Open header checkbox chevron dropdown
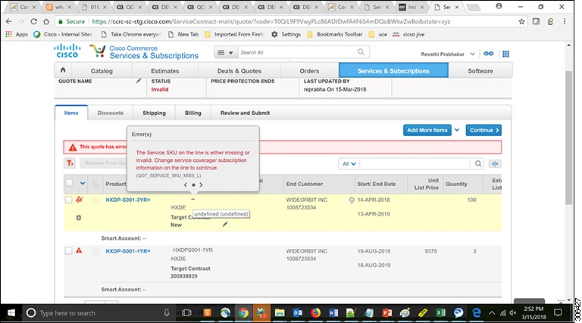Screen dimensions: 582x323 click(x=83, y=183)
